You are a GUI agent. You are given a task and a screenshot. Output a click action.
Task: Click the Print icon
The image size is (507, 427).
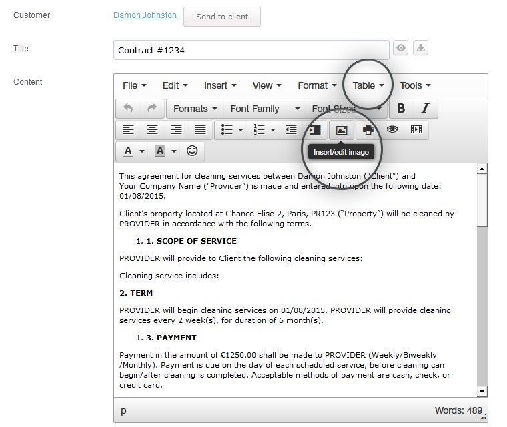(368, 130)
